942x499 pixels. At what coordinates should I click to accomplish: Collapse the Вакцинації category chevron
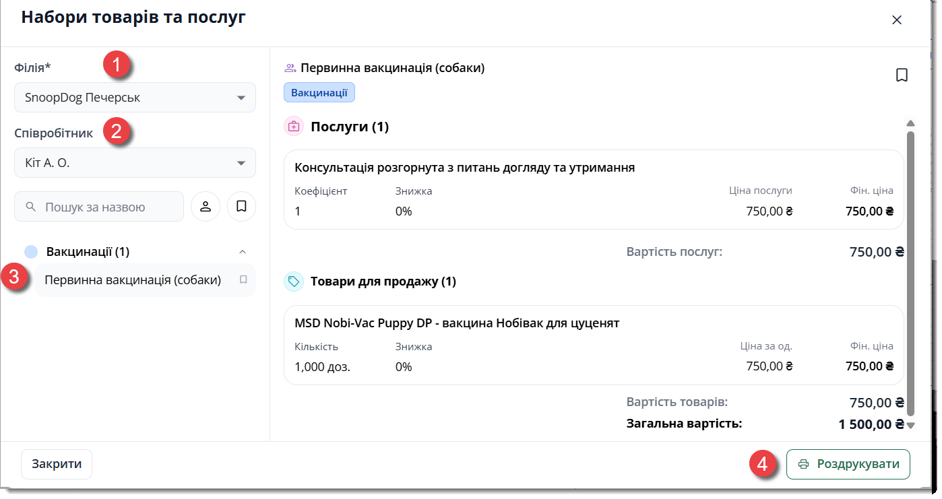click(243, 252)
